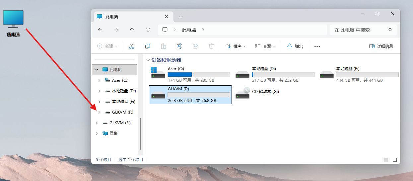Switch to large icons view icon
The image size is (413, 181).
click(395, 160)
